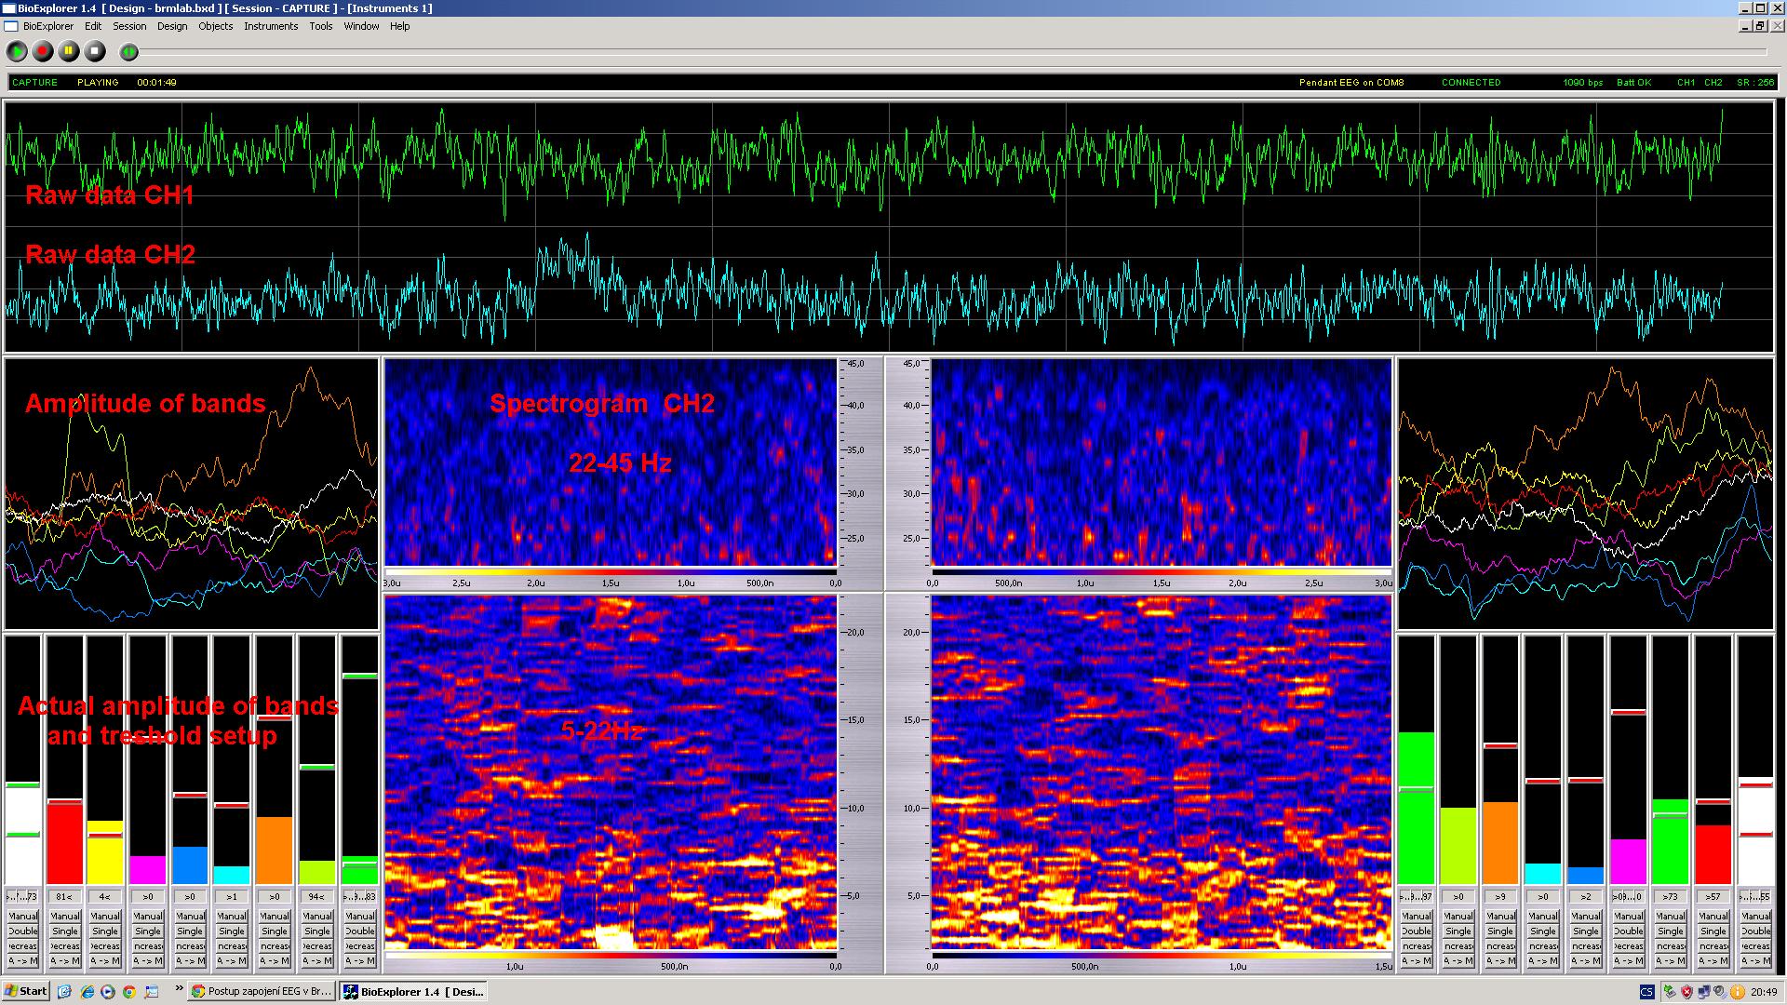Grab the green session position slider knob

(129, 52)
